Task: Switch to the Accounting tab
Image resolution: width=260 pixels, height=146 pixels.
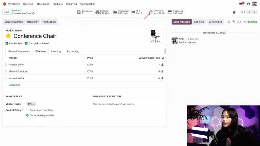Action: click(73, 51)
